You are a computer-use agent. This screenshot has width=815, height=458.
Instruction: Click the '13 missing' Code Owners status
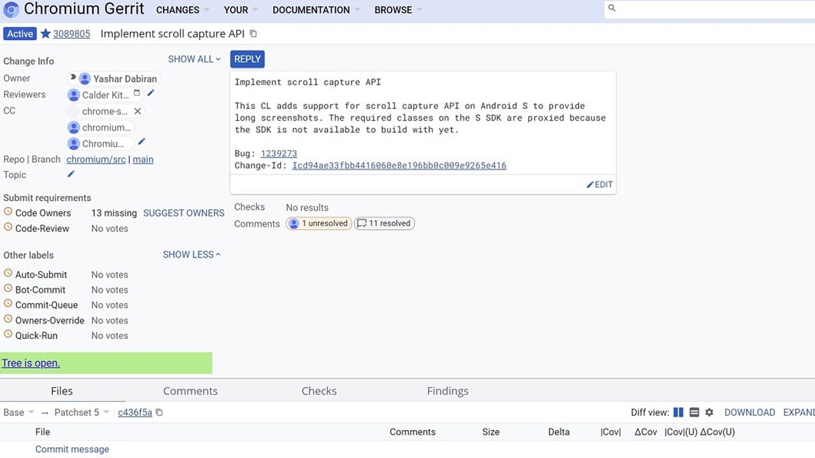pos(114,213)
